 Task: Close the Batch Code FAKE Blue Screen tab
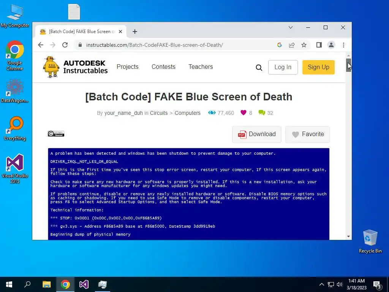click(x=120, y=32)
